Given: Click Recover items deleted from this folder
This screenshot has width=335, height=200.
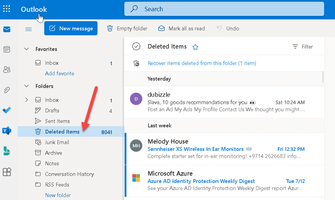Looking at the screenshot, I should pos(202,63).
